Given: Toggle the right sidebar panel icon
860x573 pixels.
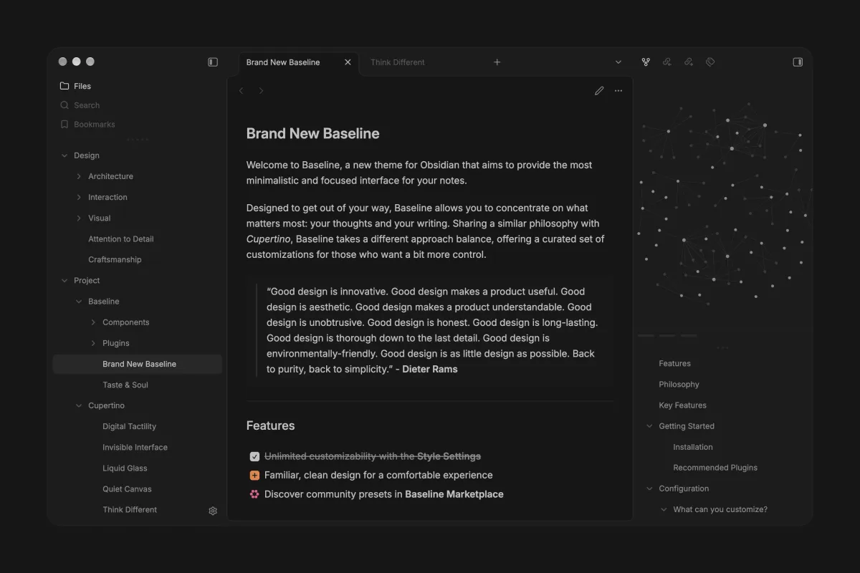Looking at the screenshot, I should coord(798,62).
